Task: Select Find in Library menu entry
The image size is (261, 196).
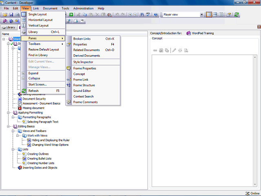Action: pos(44,55)
